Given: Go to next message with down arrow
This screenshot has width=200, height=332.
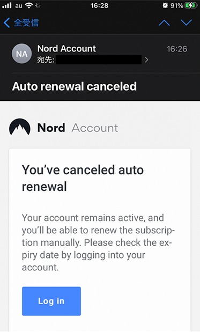Looking at the screenshot, I should tap(186, 23).
